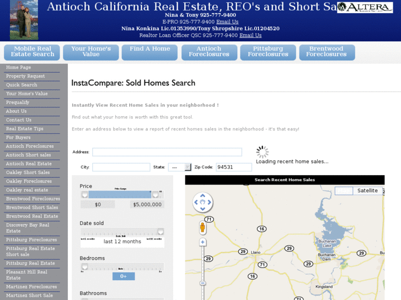
Task: Click the Date sold slider handle
Action: (161, 232)
